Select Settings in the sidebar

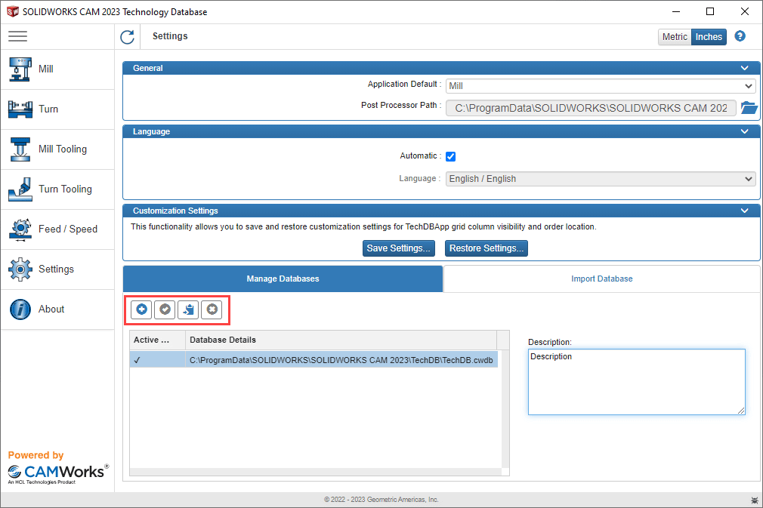tap(57, 269)
